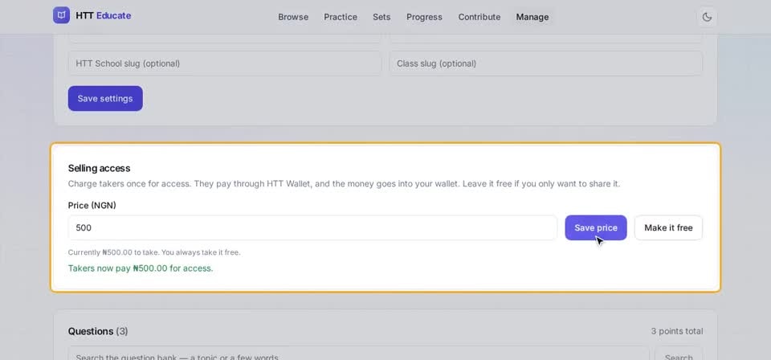Viewport: 771px width, 360px height.
Task: Click the 'Selling access' heading
Action: click(99, 168)
